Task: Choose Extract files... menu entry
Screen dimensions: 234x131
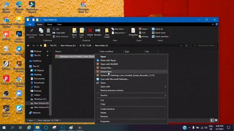Action: pos(131,68)
